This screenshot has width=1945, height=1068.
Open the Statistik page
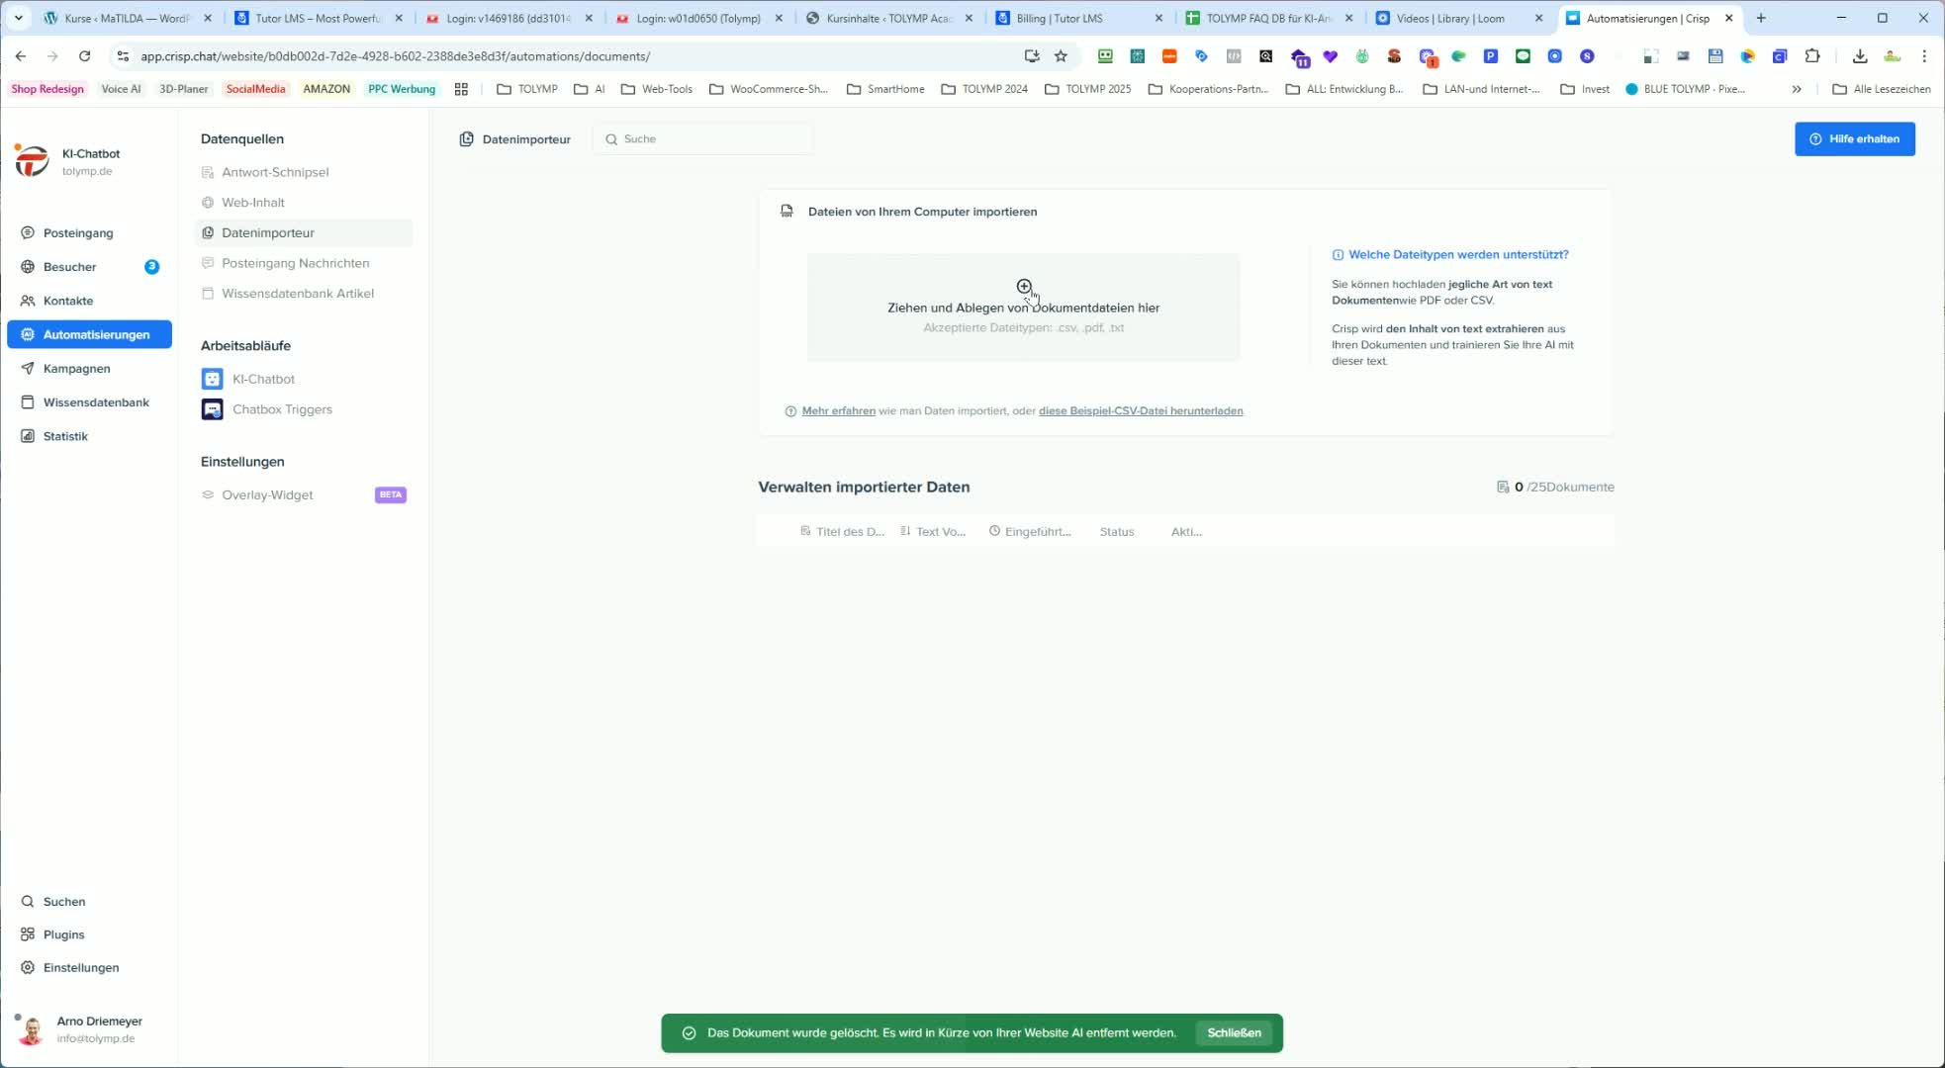(x=65, y=436)
